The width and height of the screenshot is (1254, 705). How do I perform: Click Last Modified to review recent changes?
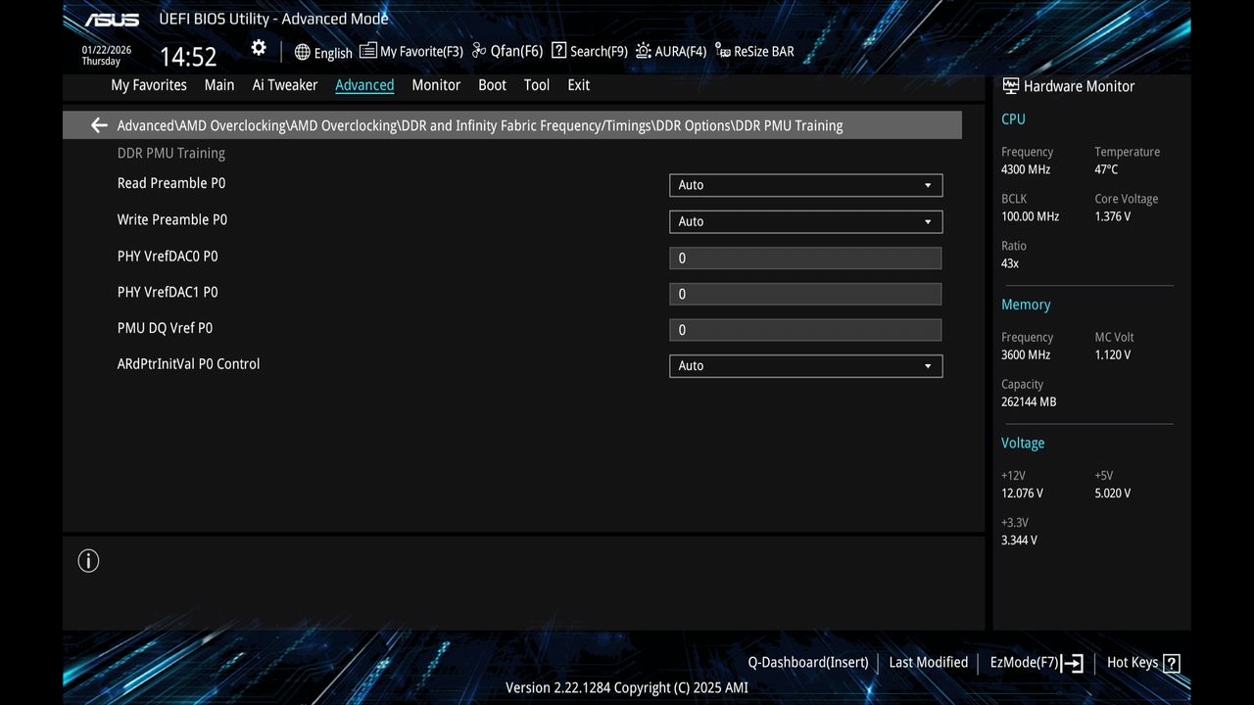[928, 662]
